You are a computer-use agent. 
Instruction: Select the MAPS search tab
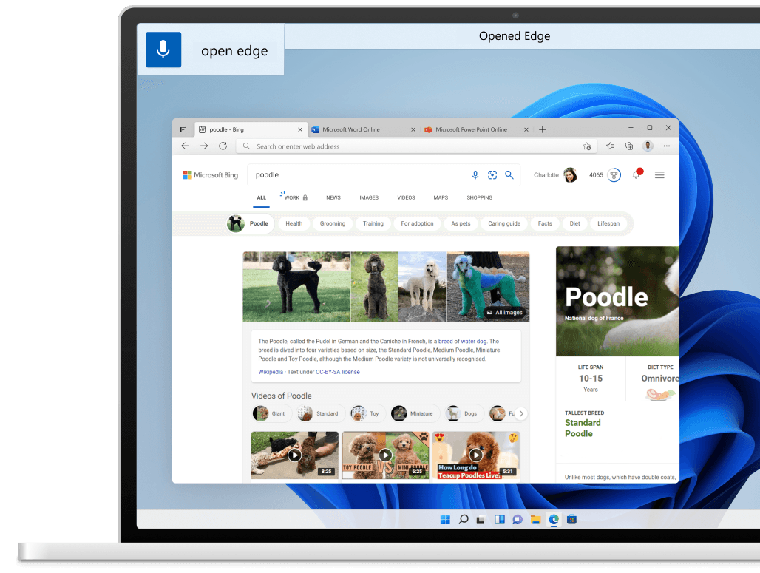(441, 198)
